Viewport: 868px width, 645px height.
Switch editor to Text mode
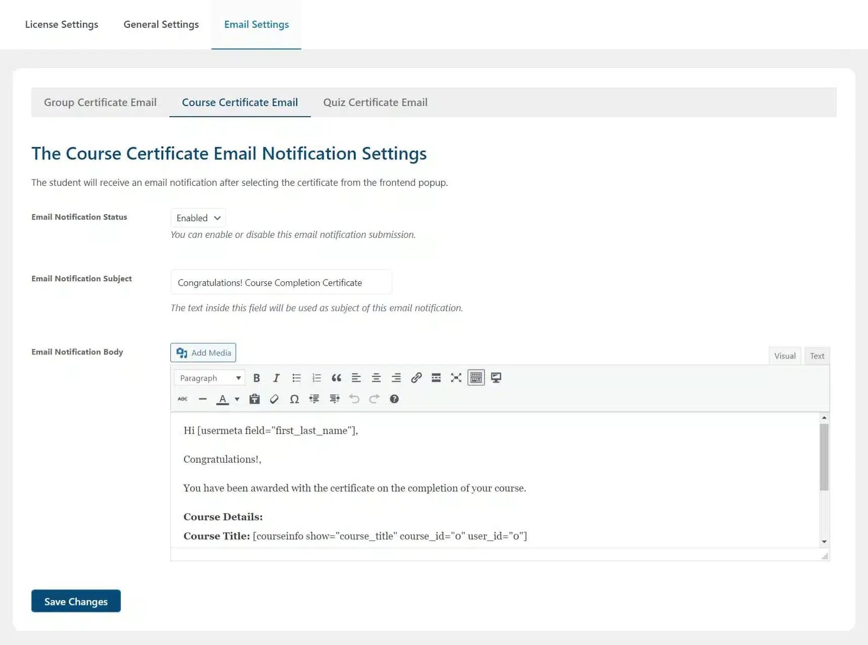coord(817,356)
